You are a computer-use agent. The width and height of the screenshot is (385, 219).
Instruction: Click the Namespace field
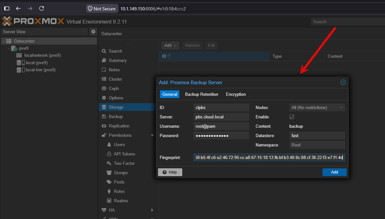click(x=317, y=145)
